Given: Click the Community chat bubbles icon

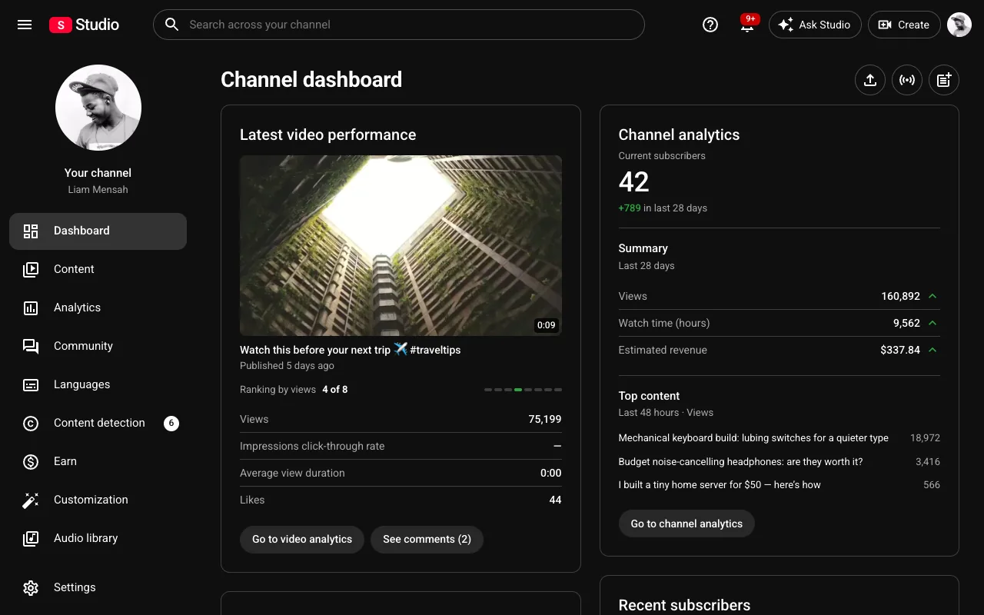Looking at the screenshot, I should 31,346.
